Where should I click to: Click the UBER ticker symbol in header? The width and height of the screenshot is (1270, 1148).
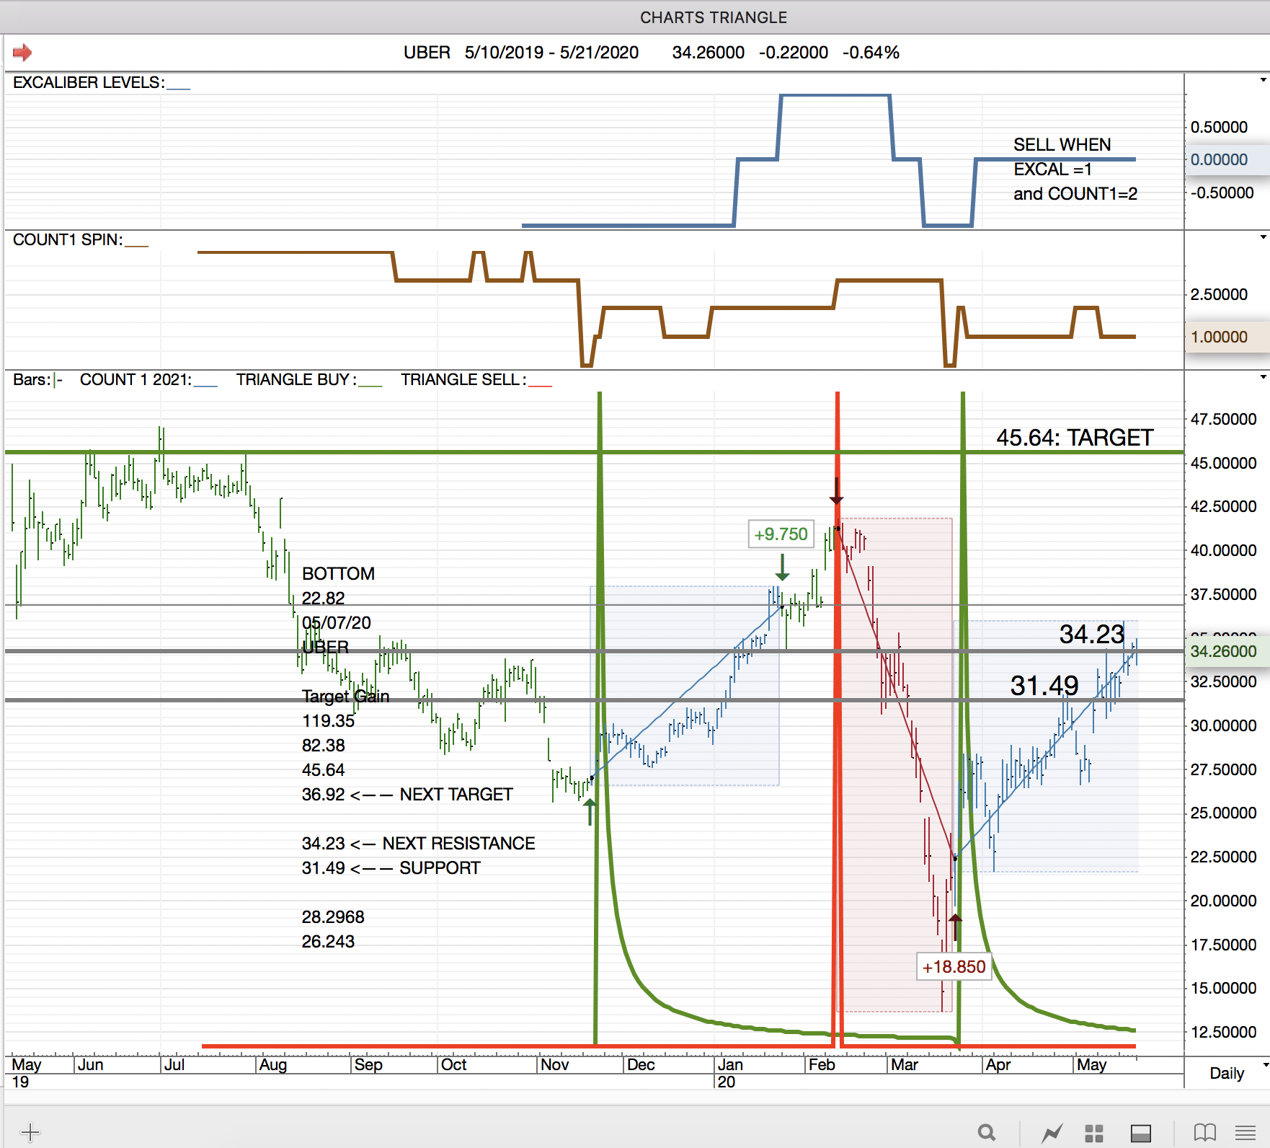click(427, 53)
